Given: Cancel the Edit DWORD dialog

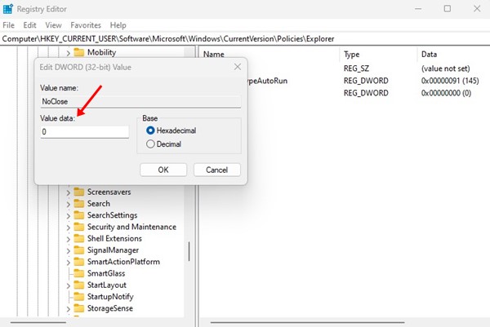Looking at the screenshot, I should [x=216, y=170].
